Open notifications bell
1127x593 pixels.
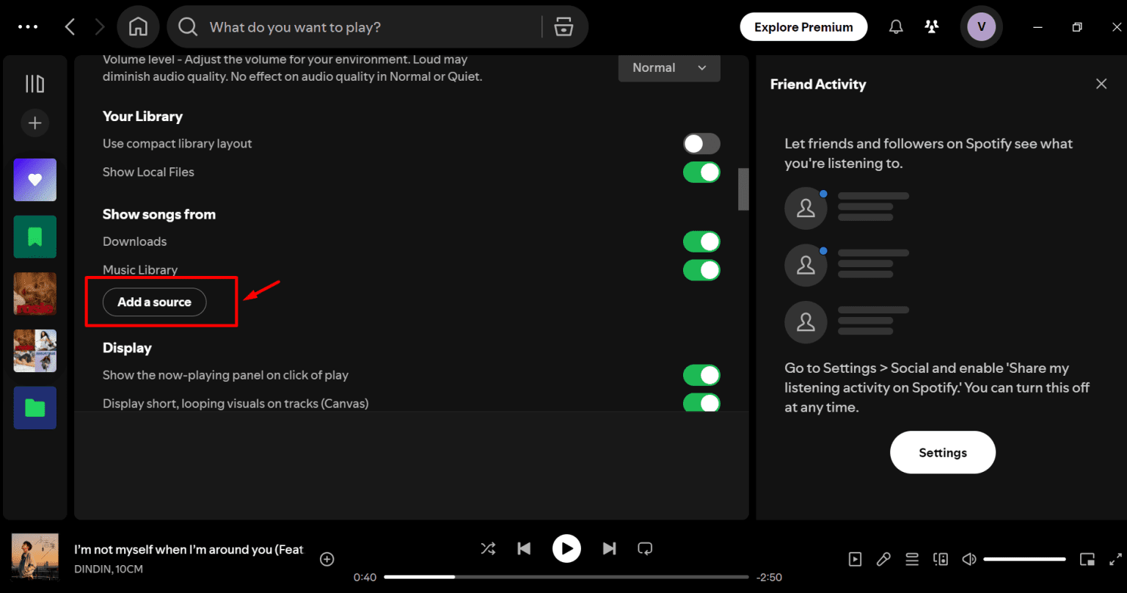click(x=895, y=26)
